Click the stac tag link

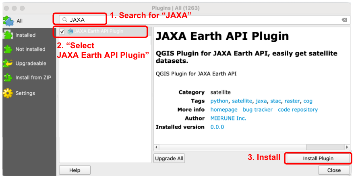(275, 101)
